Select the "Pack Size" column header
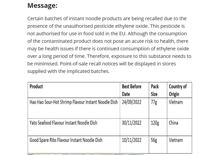This screenshot has height=155, width=220. pos(155,90)
